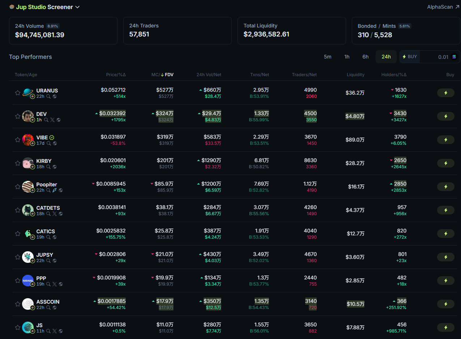Star URANUS token as favorite
Viewport: 461px width, 339px height.
pyautogui.click(x=17, y=93)
